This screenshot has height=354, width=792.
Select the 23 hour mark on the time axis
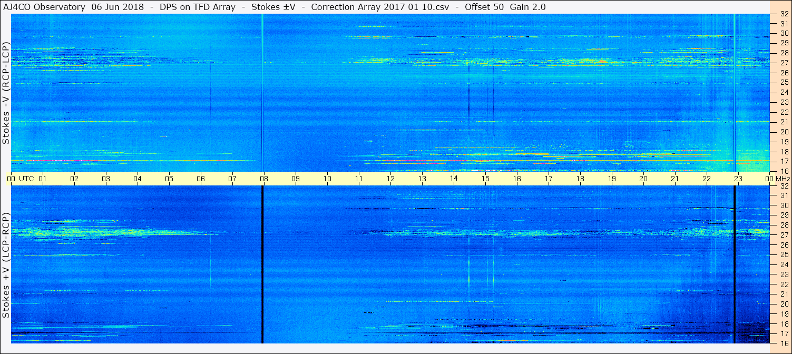(x=738, y=179)
